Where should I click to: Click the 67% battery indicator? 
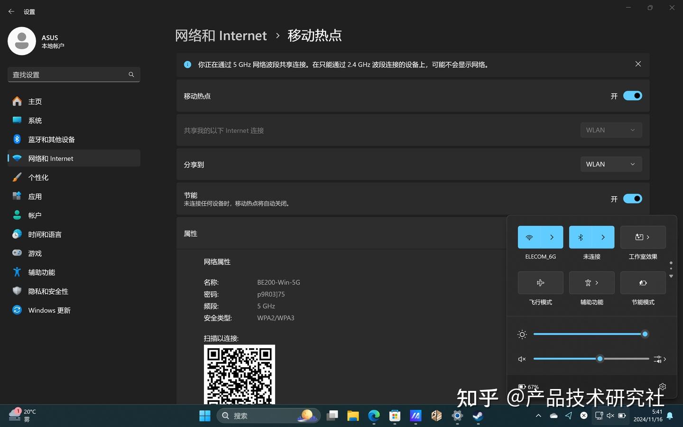(x=529, y=387)
